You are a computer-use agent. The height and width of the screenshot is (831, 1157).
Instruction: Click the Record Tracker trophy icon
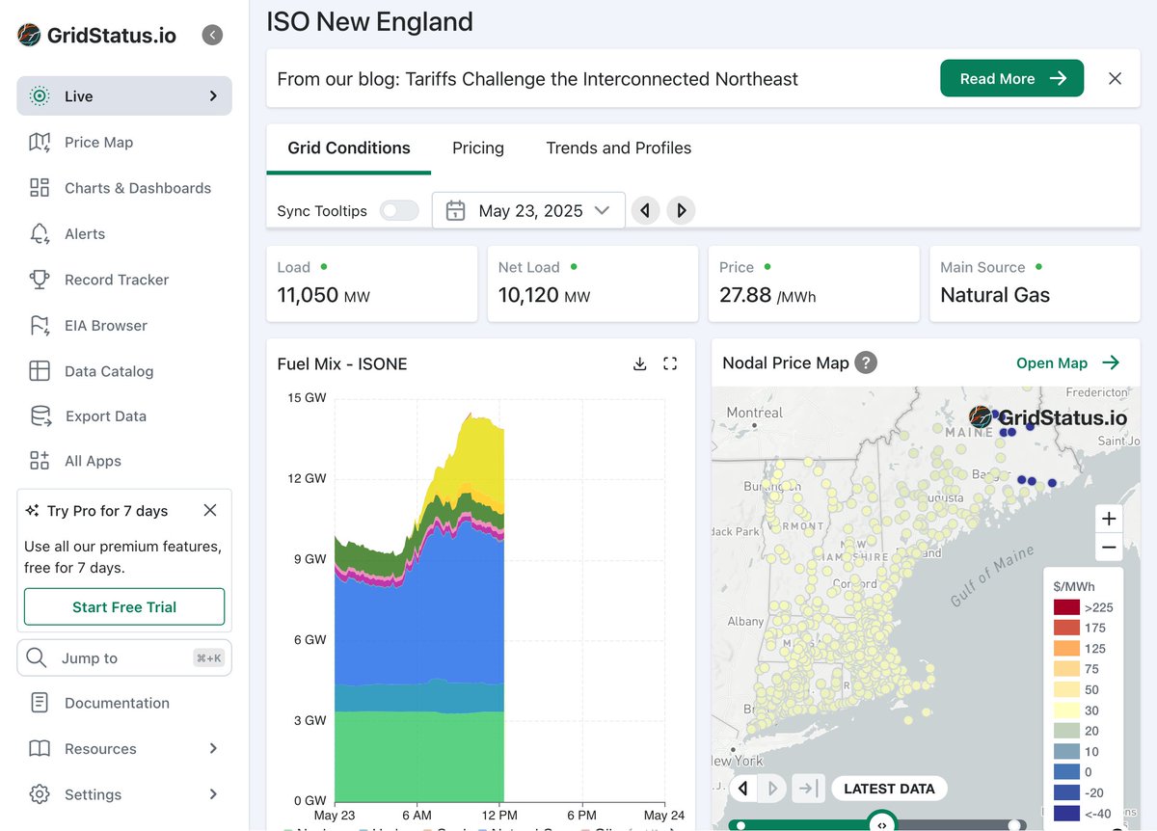click(40, 280)
